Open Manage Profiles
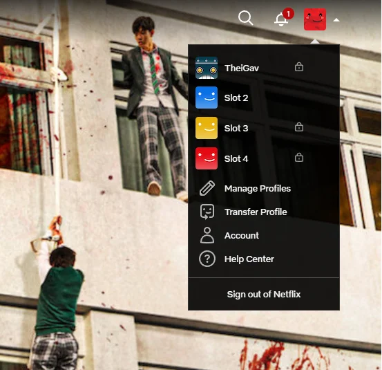Screen dimensions: 382x370 (x=258, y=189)
